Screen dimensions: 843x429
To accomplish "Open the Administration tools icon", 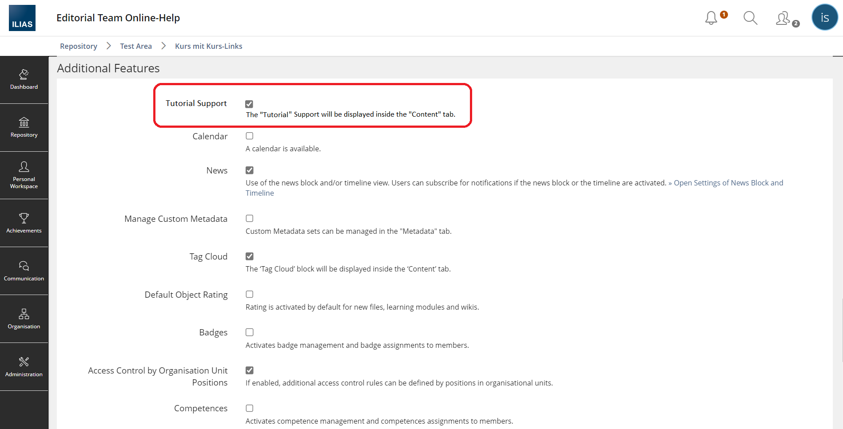I will (x=24, y=367).
